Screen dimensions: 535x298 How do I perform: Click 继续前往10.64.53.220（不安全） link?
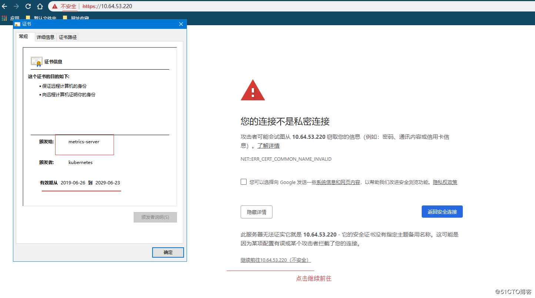tap(275, 260)
